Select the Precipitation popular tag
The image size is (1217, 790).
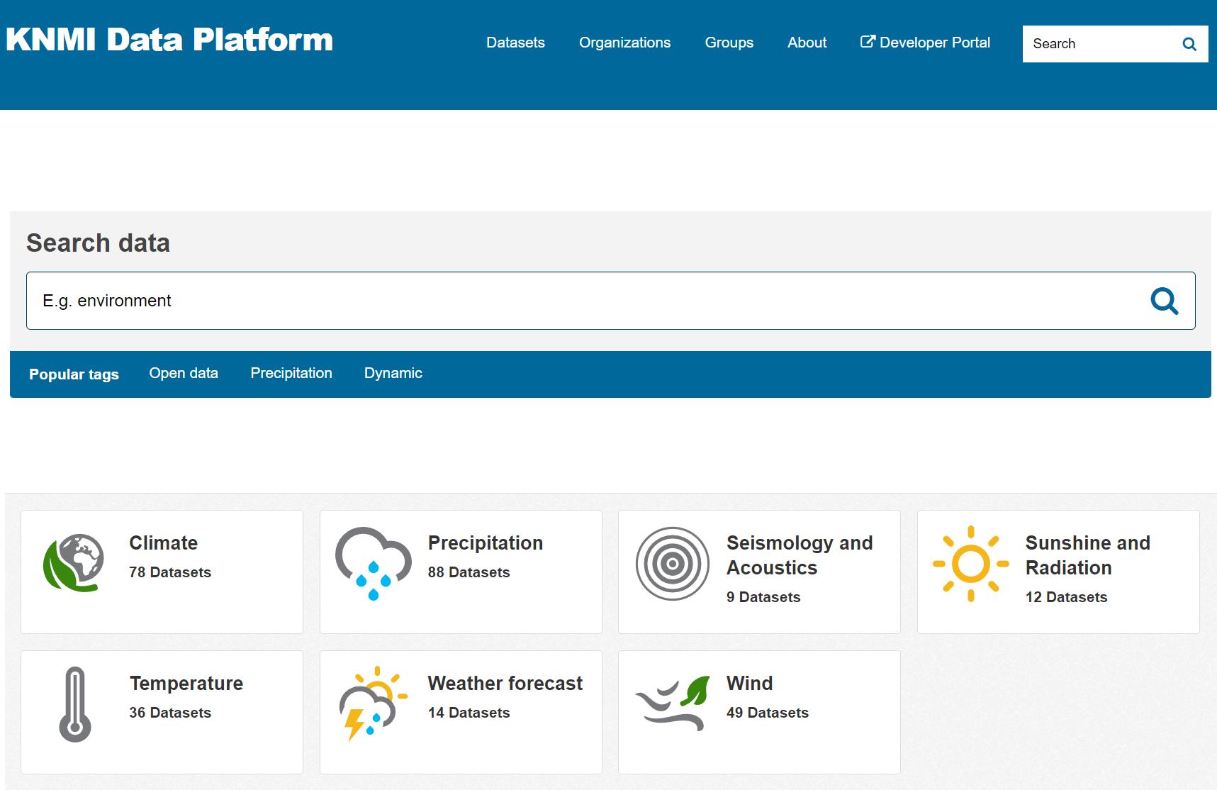pos(291,373)
